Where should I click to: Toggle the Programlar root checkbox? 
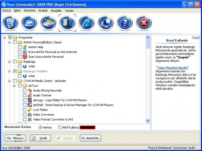[x=10, y=37]
